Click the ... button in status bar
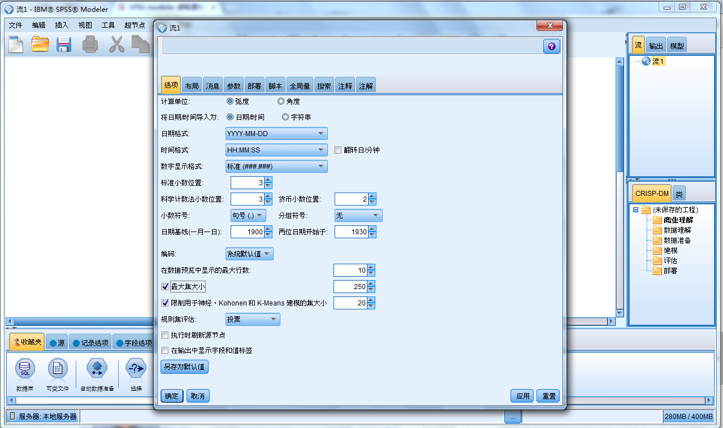 pos(513,417)
